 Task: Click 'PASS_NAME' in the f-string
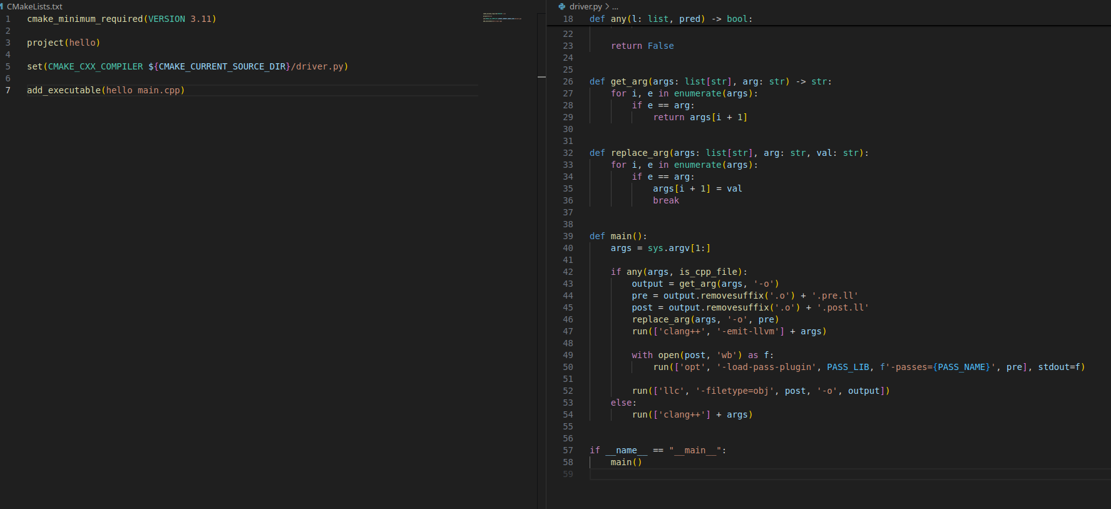pyautogui.click(x=961, y=367)
